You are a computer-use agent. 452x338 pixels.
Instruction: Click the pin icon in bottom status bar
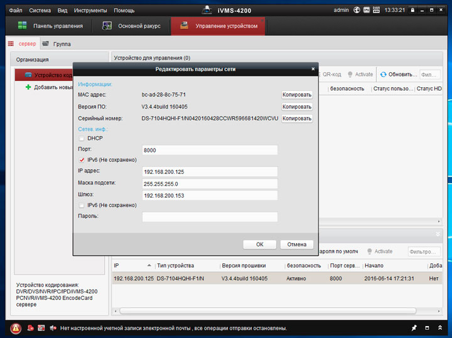[414, 328]
